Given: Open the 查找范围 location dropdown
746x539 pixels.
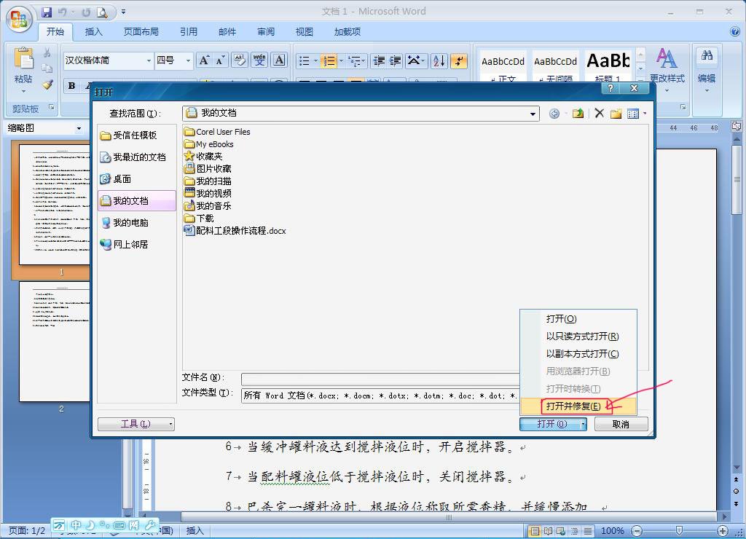Looking at the screenshot, I should 534,114.
